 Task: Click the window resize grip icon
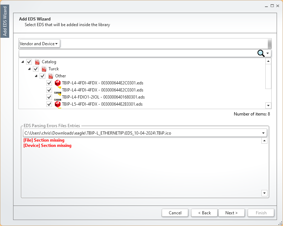(280, 223)
